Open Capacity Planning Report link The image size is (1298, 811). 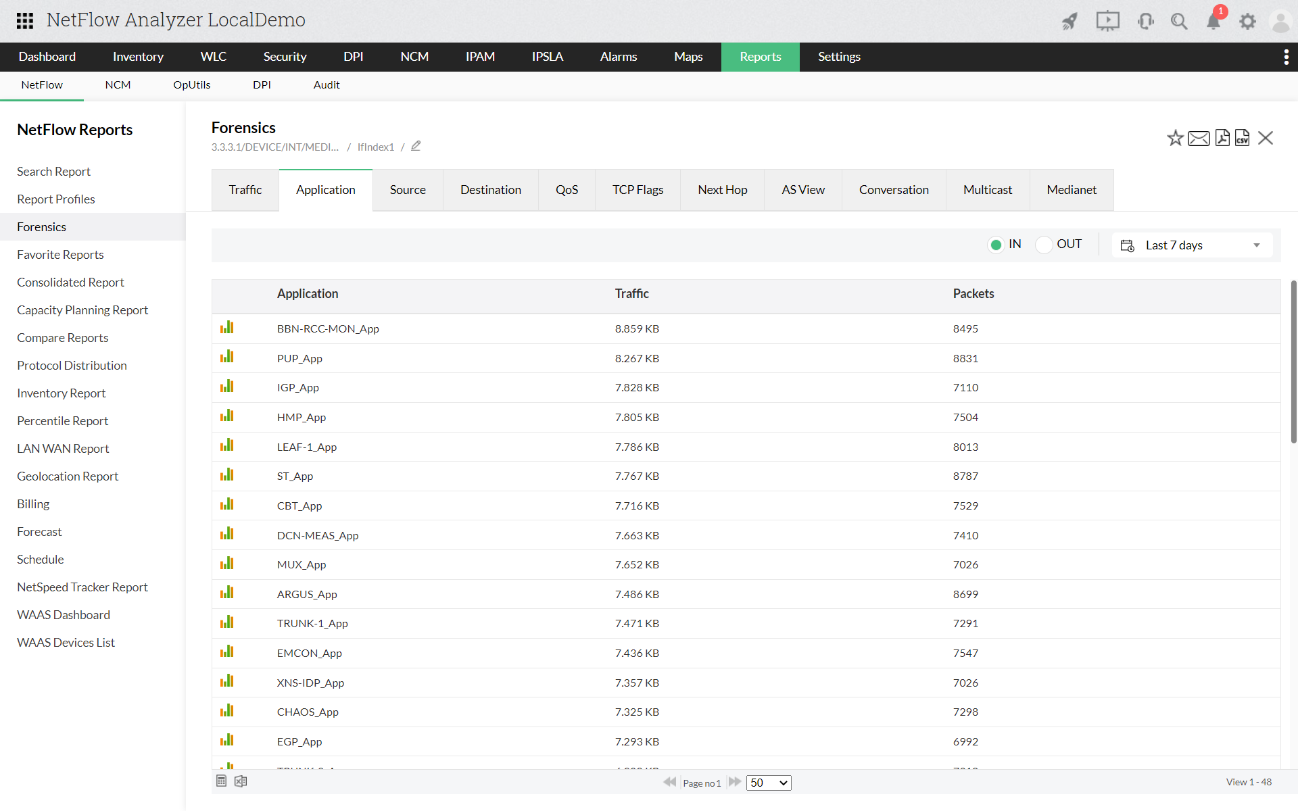coord(82,310)
